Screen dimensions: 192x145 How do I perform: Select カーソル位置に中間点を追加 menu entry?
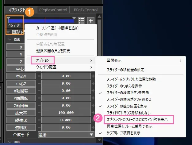tap(57, 28)
